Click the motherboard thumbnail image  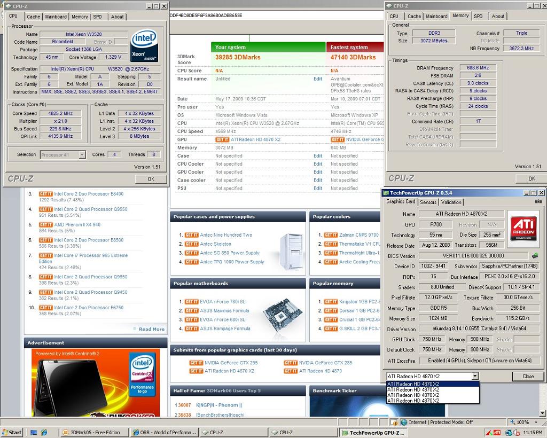tap(282, 315)
